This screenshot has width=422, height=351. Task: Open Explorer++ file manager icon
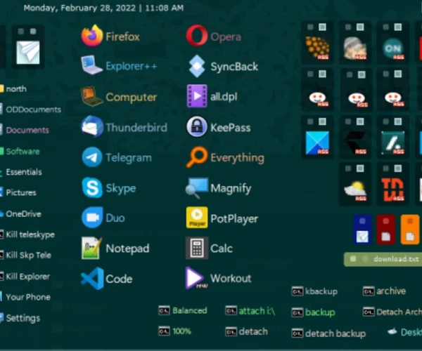(x=91, y=65)
